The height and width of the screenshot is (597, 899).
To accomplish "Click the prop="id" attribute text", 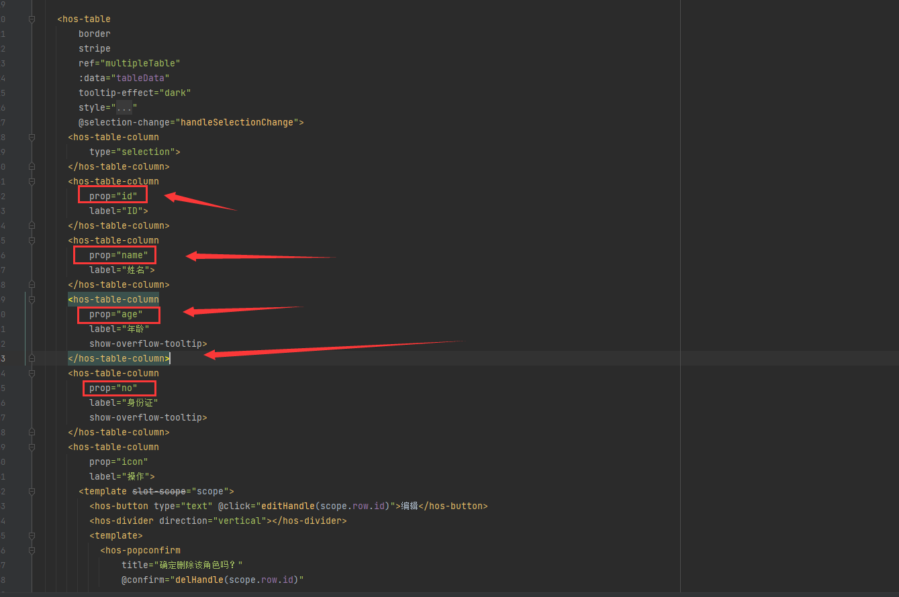I will click(x=113, y=196).
